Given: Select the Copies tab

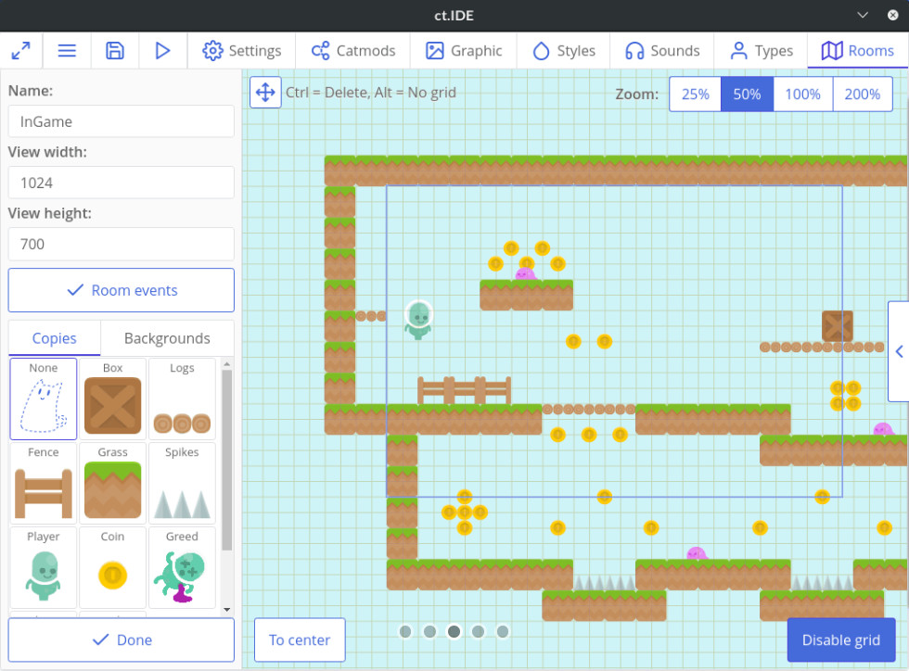Looking at the screenshot, I should click(55, 338).
